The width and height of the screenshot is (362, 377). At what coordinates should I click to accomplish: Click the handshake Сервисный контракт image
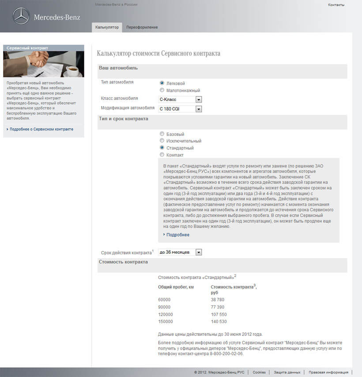(x=43, y=64)
